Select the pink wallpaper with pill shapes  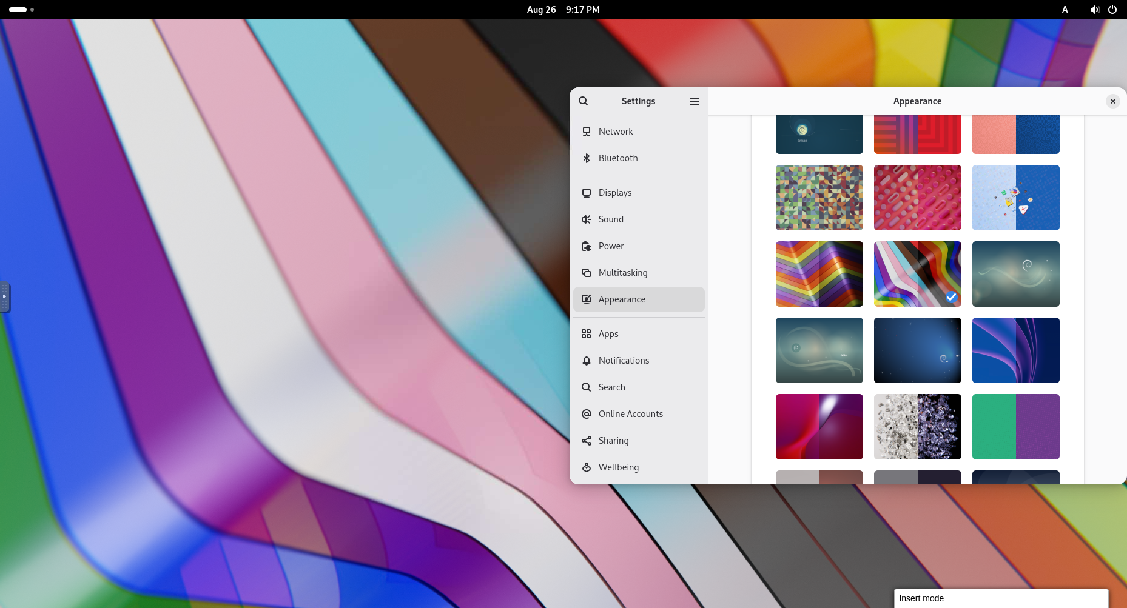click(918, 198)
